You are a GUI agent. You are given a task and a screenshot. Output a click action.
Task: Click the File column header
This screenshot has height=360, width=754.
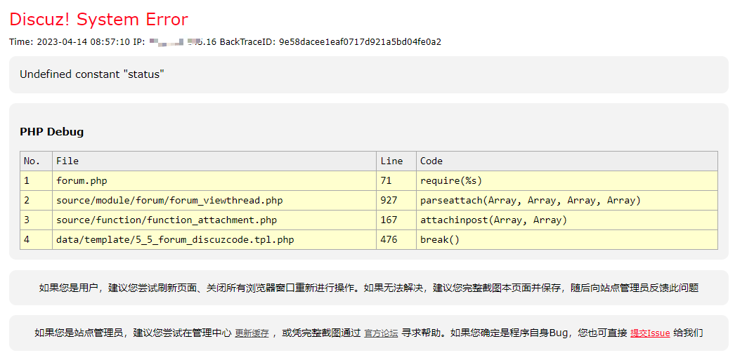[67, 161]
